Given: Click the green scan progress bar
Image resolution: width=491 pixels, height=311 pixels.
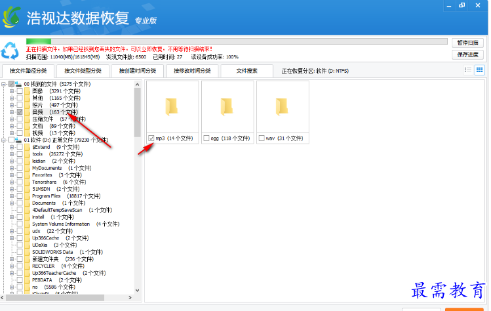Looking at the screenshot, I should [x=39, y=41].
